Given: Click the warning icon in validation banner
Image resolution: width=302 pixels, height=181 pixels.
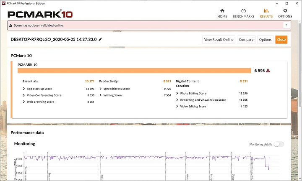Looking at the screenshot, I should pos(11,25).
